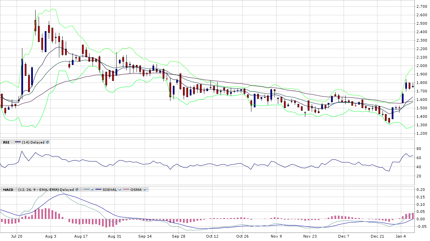Click the Aug 31 date label
Viewport: 430px width, 241px height.
coord(115,236)
